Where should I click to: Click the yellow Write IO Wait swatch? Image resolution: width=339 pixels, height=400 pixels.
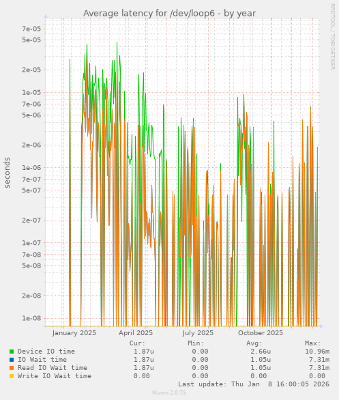click(x=12, y=376)
